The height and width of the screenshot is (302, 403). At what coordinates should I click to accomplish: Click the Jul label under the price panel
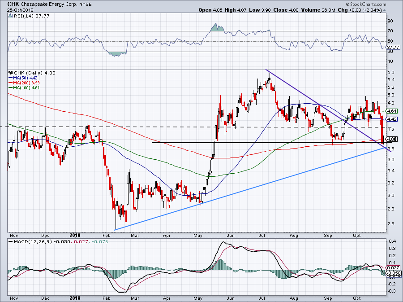coord(262,236)
